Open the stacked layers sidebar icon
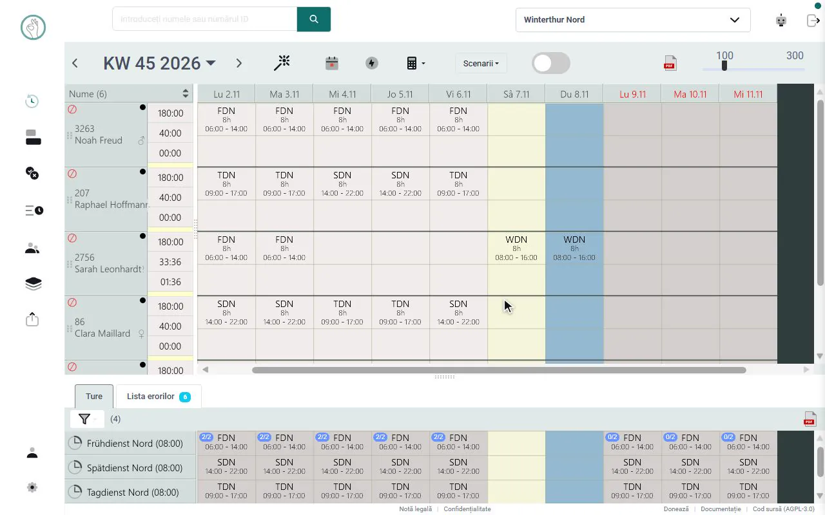The height and width of the screenshot is (515, 825). point(33,283)
